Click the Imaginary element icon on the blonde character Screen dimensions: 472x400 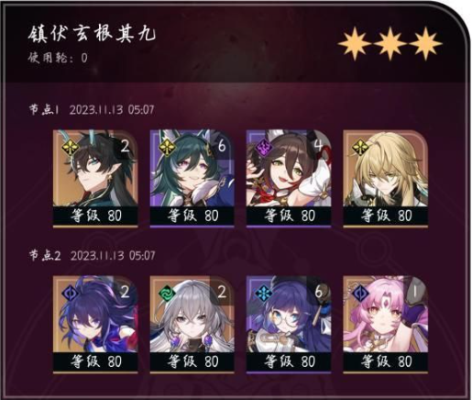(x=360, y=148)
